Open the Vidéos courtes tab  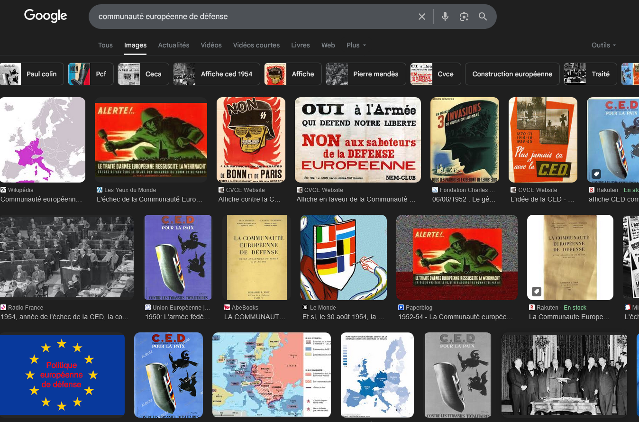point(256,45)
